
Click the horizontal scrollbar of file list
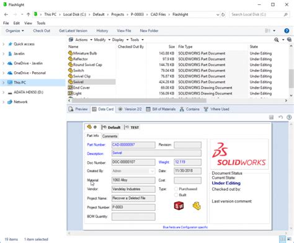pyautogui.click(x=139, y=100)
